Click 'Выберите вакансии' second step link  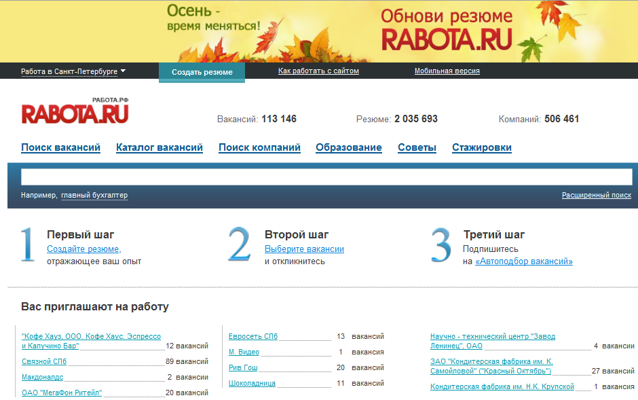(x=304, y=249)
